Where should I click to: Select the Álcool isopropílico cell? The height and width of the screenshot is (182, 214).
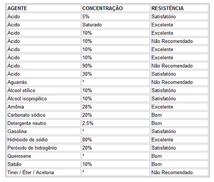(x=44, y=99)
